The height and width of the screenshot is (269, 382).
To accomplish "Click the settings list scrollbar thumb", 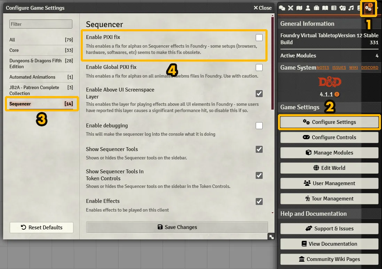I will coord(272,63).
